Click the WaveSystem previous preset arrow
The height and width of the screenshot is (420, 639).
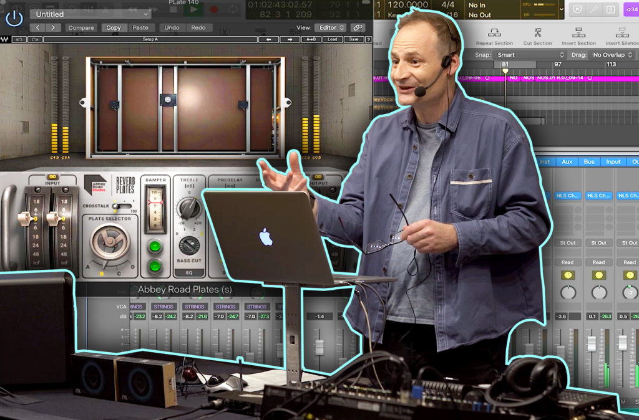[268, 39]
